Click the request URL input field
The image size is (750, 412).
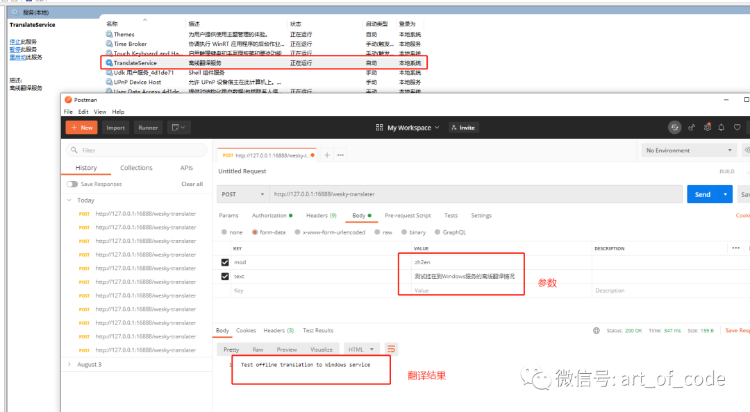[476, 194]
